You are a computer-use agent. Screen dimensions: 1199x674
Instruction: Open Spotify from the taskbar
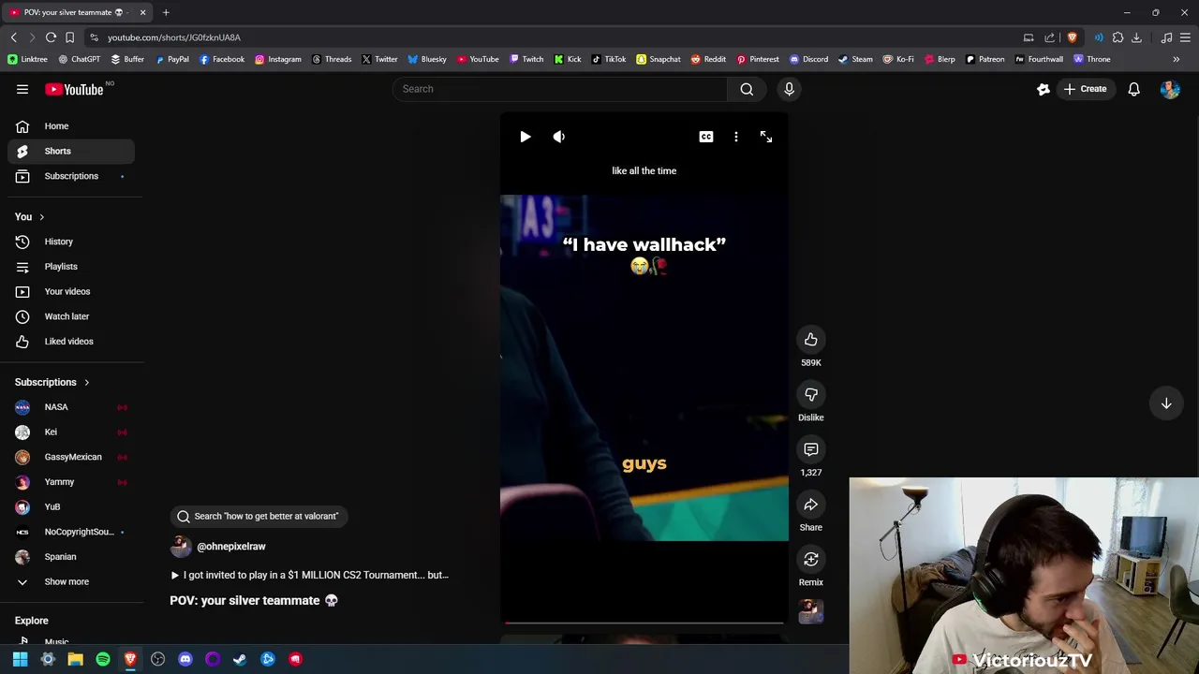coord(103,659)
